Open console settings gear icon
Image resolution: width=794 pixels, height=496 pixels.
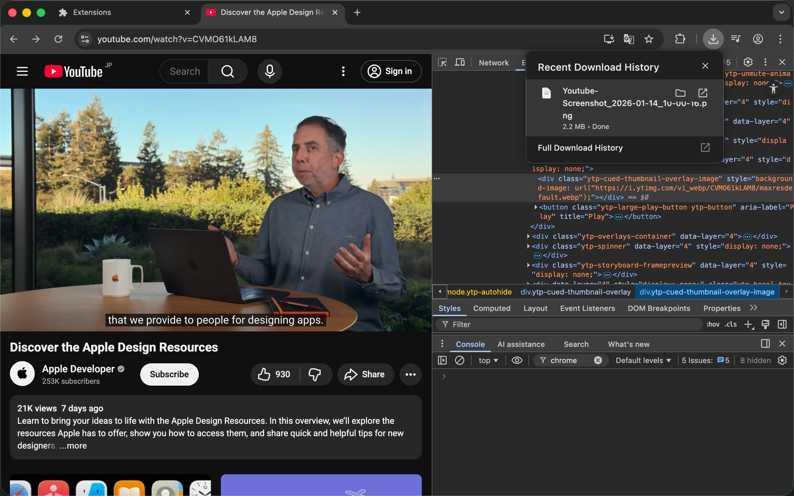(782, 360)
